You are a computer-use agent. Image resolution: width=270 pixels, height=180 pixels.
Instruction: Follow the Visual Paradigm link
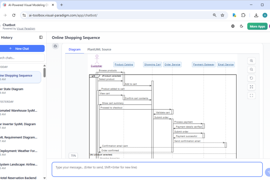[x=26, y=29]
